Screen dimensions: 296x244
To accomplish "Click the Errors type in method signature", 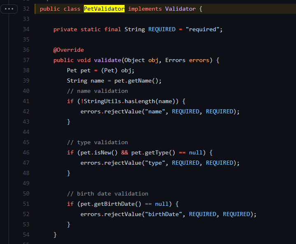I will (176, 60).
